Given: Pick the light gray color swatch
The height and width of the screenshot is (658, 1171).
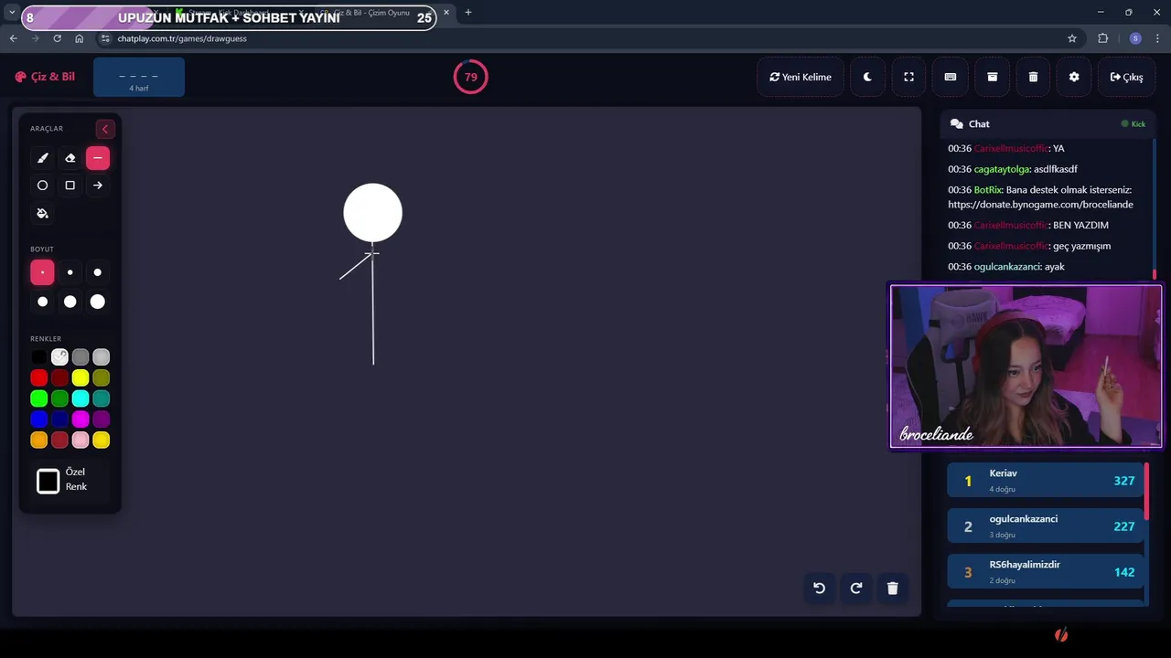Looking at the screenshot, I should click(x=102, y=357).
